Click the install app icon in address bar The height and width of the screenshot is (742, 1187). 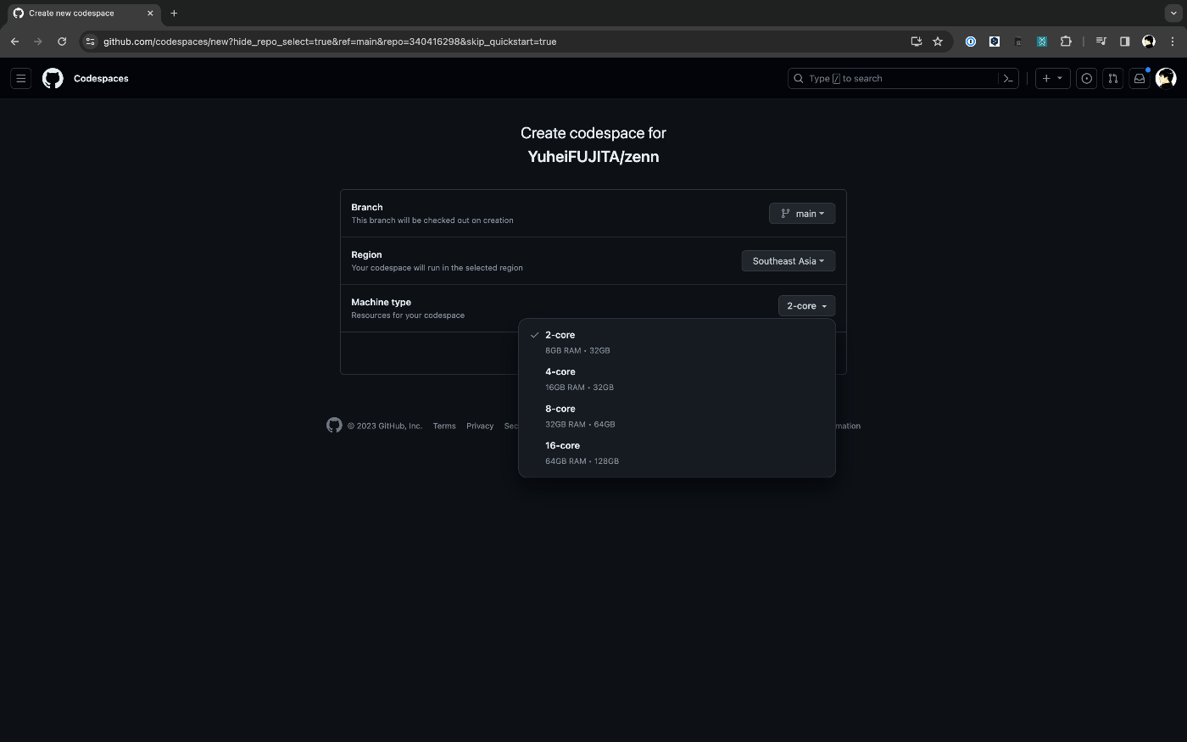click(x=916, y=41)
